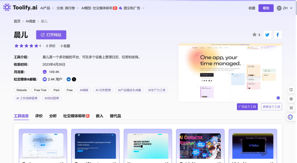Screen dimensions: 297x163
Task: Switch to the 评价 tab
Action: tap(39, 116)
